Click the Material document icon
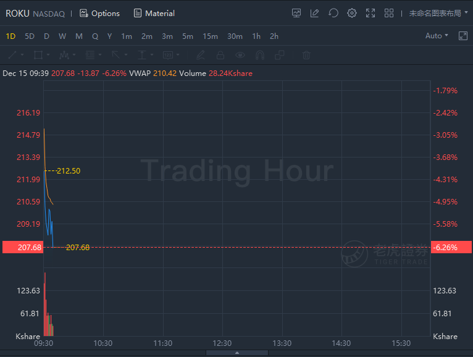This screenshot has height=357, width=473. click(x=138, y=13)
